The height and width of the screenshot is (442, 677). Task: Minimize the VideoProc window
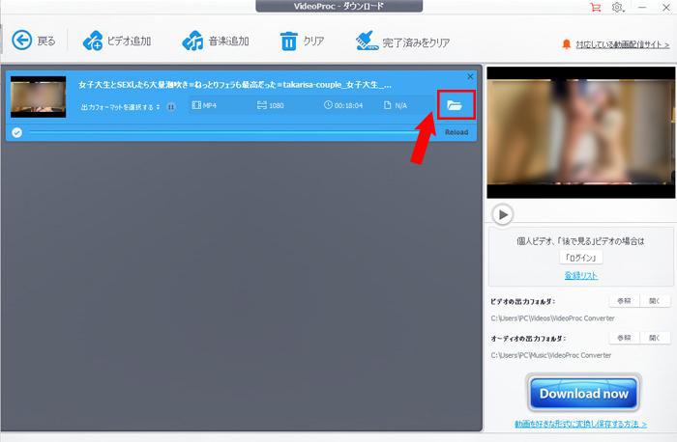642,8
